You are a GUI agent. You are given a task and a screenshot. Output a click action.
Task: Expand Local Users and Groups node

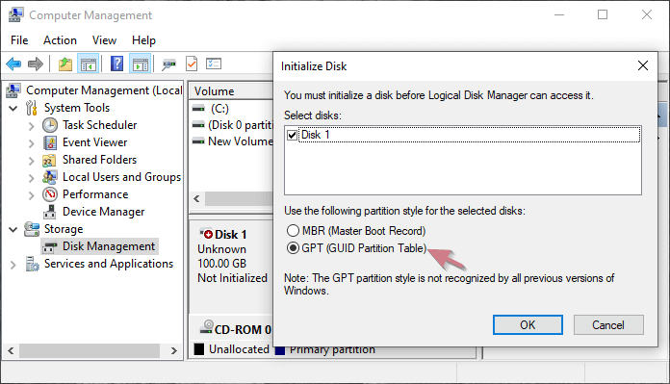pyautogui.click(x=31, y=178)
